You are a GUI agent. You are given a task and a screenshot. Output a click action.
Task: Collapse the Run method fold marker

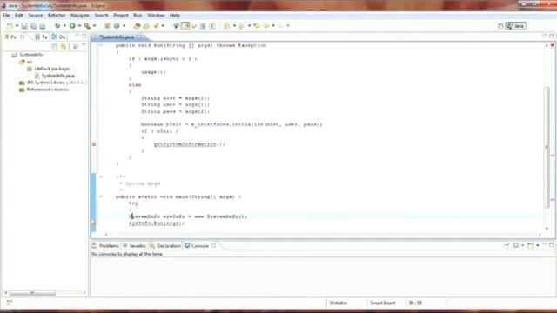point(101,45)
